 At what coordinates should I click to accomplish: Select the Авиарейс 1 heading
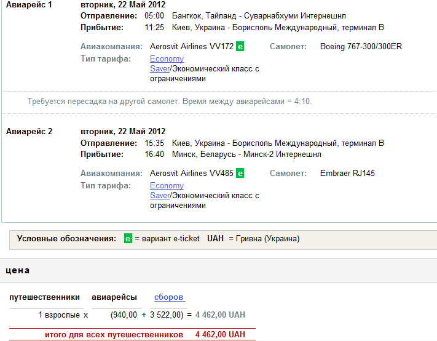(29, 5)
